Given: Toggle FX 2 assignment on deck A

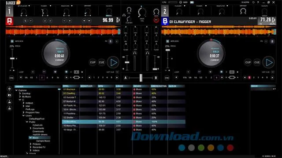Looking at the screenshot, I should (117, 41).
